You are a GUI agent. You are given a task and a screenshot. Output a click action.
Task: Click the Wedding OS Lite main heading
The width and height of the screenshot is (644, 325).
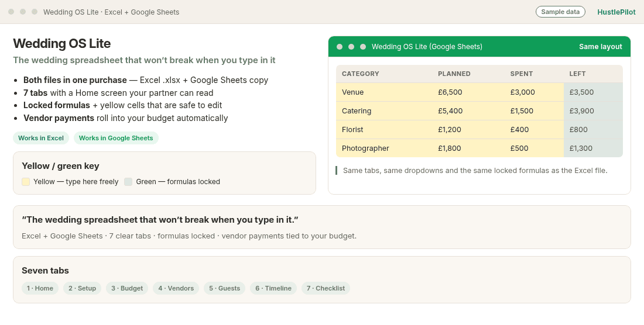(61, 43)
